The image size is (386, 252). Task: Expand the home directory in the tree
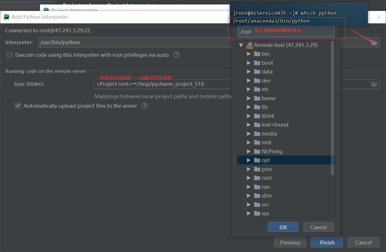(x=249, y=98)
